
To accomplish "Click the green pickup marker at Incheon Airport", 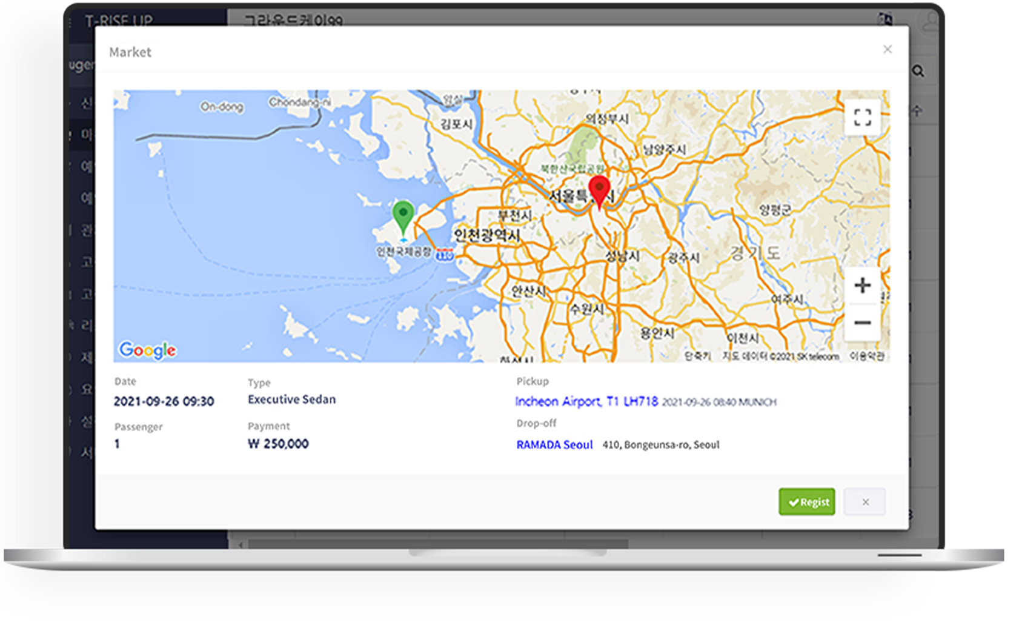I will coord(403,218).
